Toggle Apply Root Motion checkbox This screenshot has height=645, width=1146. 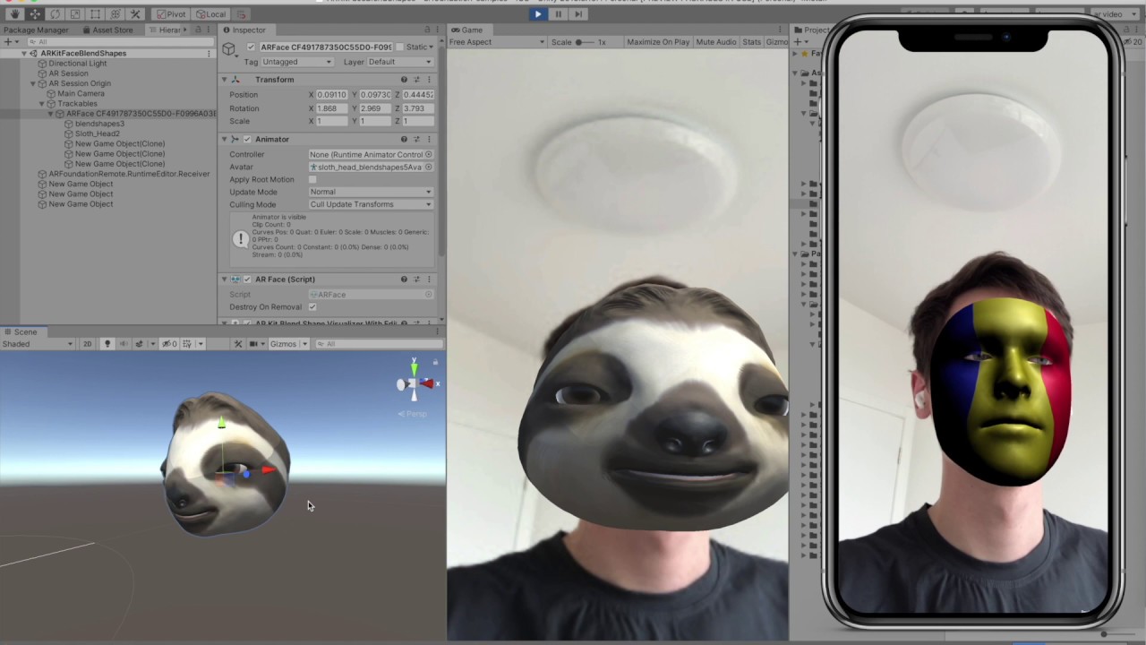pos(312,179)
